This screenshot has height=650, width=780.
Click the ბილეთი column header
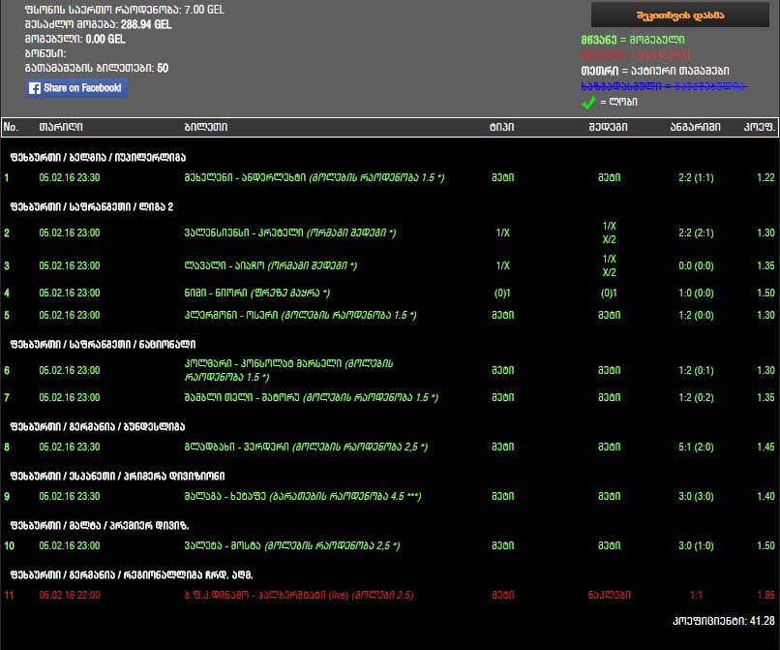click(205, 127)
